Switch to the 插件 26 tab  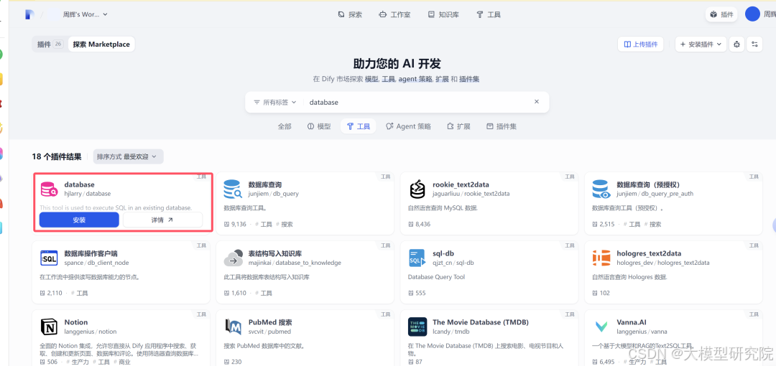(50, 44)
